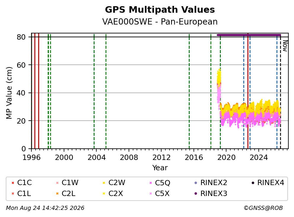Image resolution: width=294 pixels, height=217 pixels.
Task: Click the C2L legend marker
Action: click(57, 193)
